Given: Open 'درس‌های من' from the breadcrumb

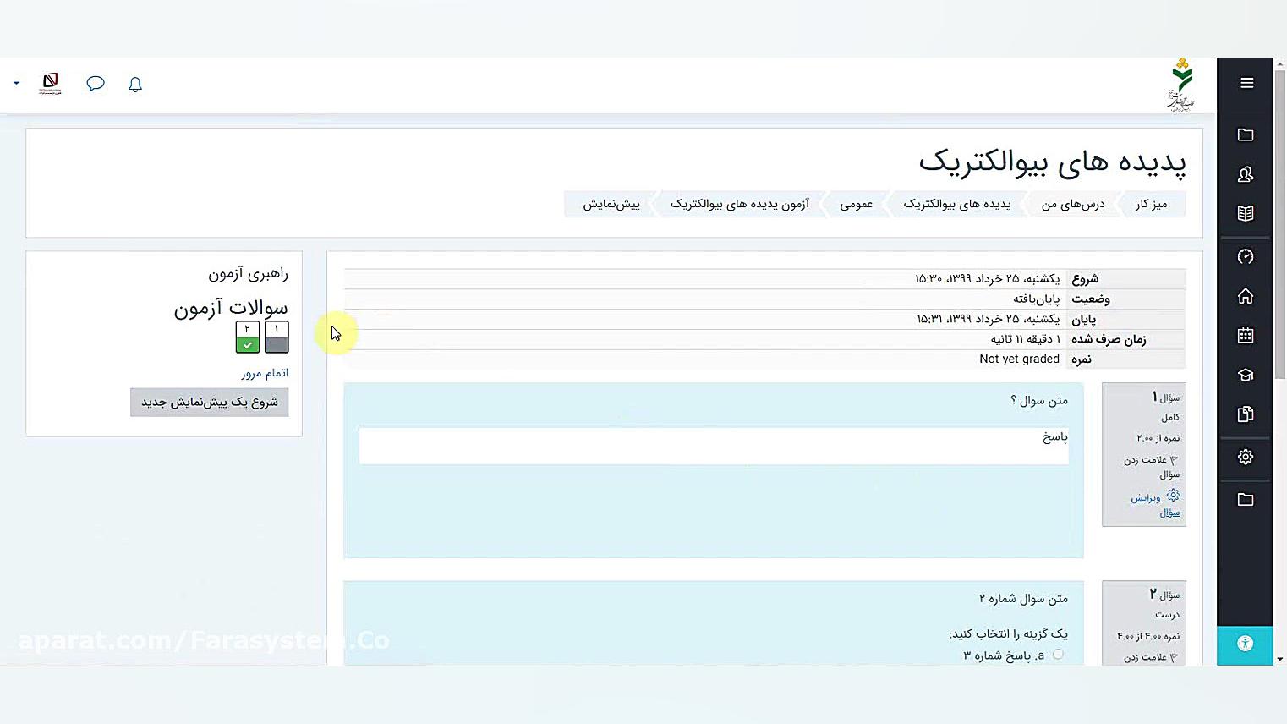Looking at the screenshot, I should pos(1072,204).
